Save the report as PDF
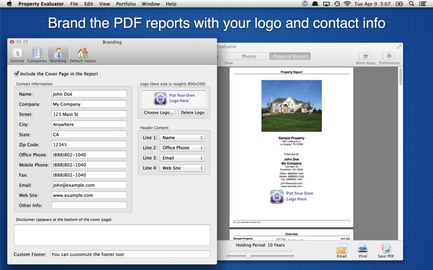The width and height of the screenshot is (433, 270). pos(386,251)
